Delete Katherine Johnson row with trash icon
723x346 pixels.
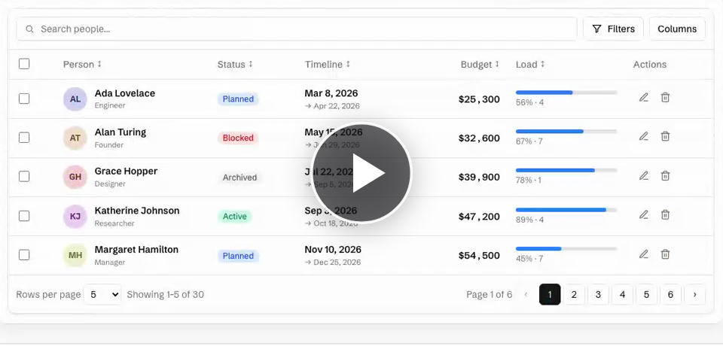pyautogui.click(x=665, y=214)
